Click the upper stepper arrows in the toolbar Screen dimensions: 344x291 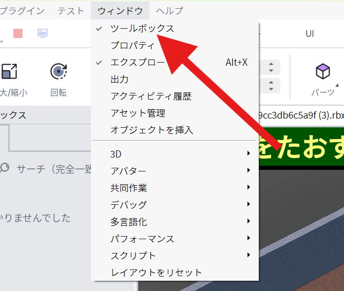click(x=271, y=67)
